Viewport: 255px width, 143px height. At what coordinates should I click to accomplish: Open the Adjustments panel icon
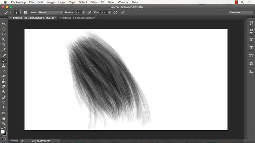click(251, 64)
